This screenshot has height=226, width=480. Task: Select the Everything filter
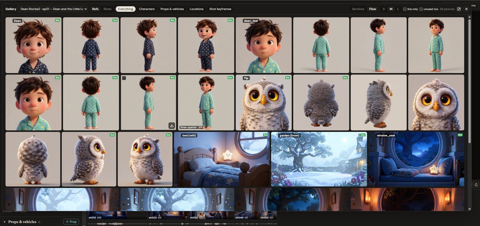click(125, 9)
